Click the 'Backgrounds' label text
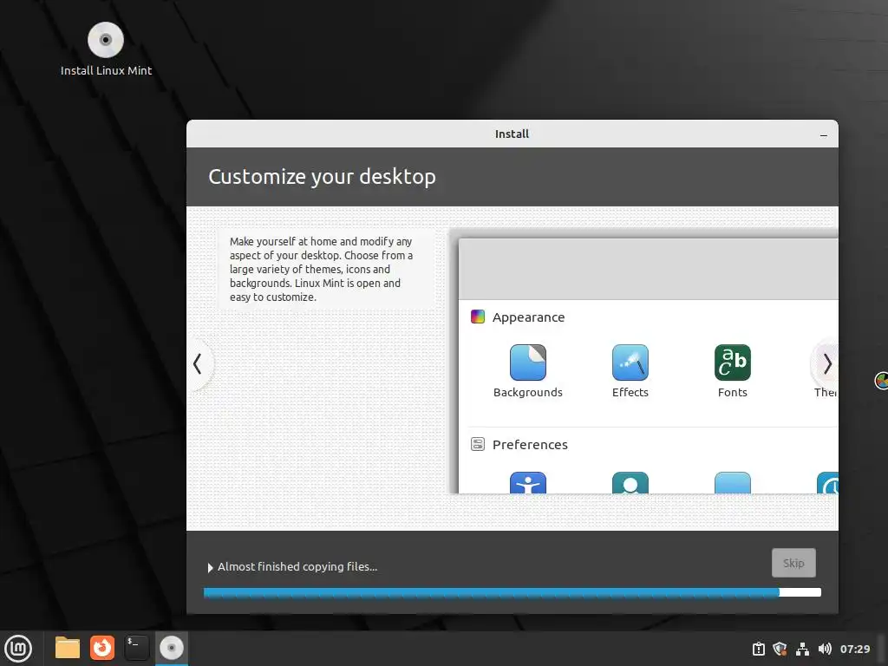Screen dimensions: 888x666 pos(528,392)
